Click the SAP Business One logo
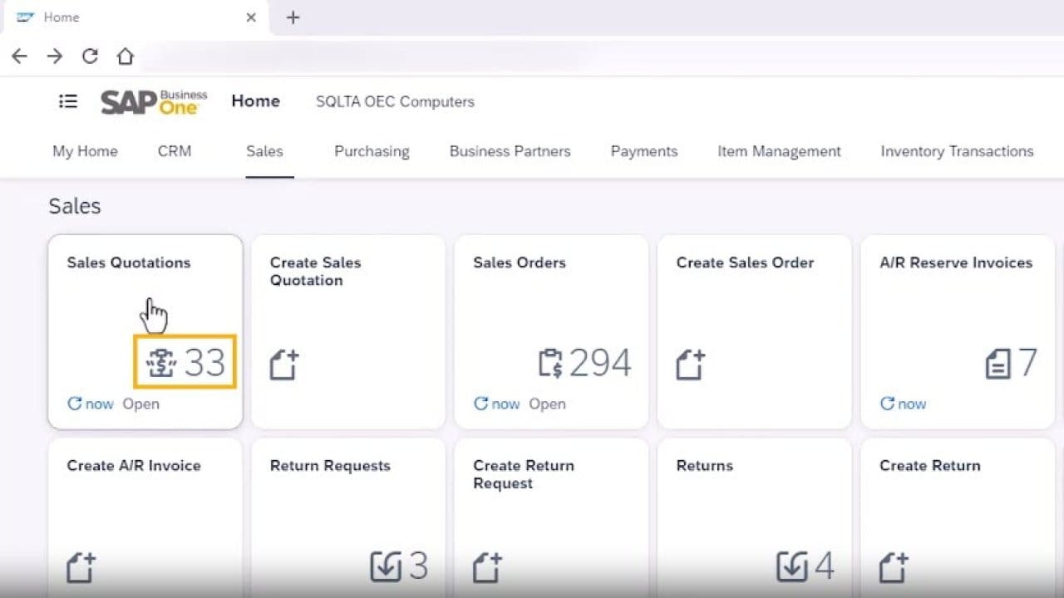Viewport: 1064px width, 598px height. 154,101
